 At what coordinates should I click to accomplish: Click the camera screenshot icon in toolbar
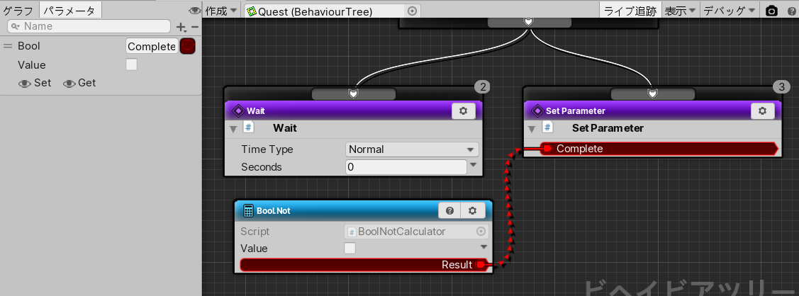click(771, 11)
